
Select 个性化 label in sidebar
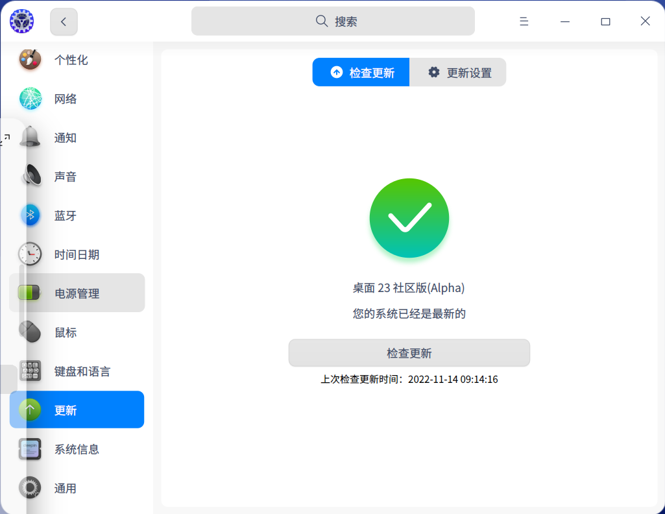click(x=71, y=60)
